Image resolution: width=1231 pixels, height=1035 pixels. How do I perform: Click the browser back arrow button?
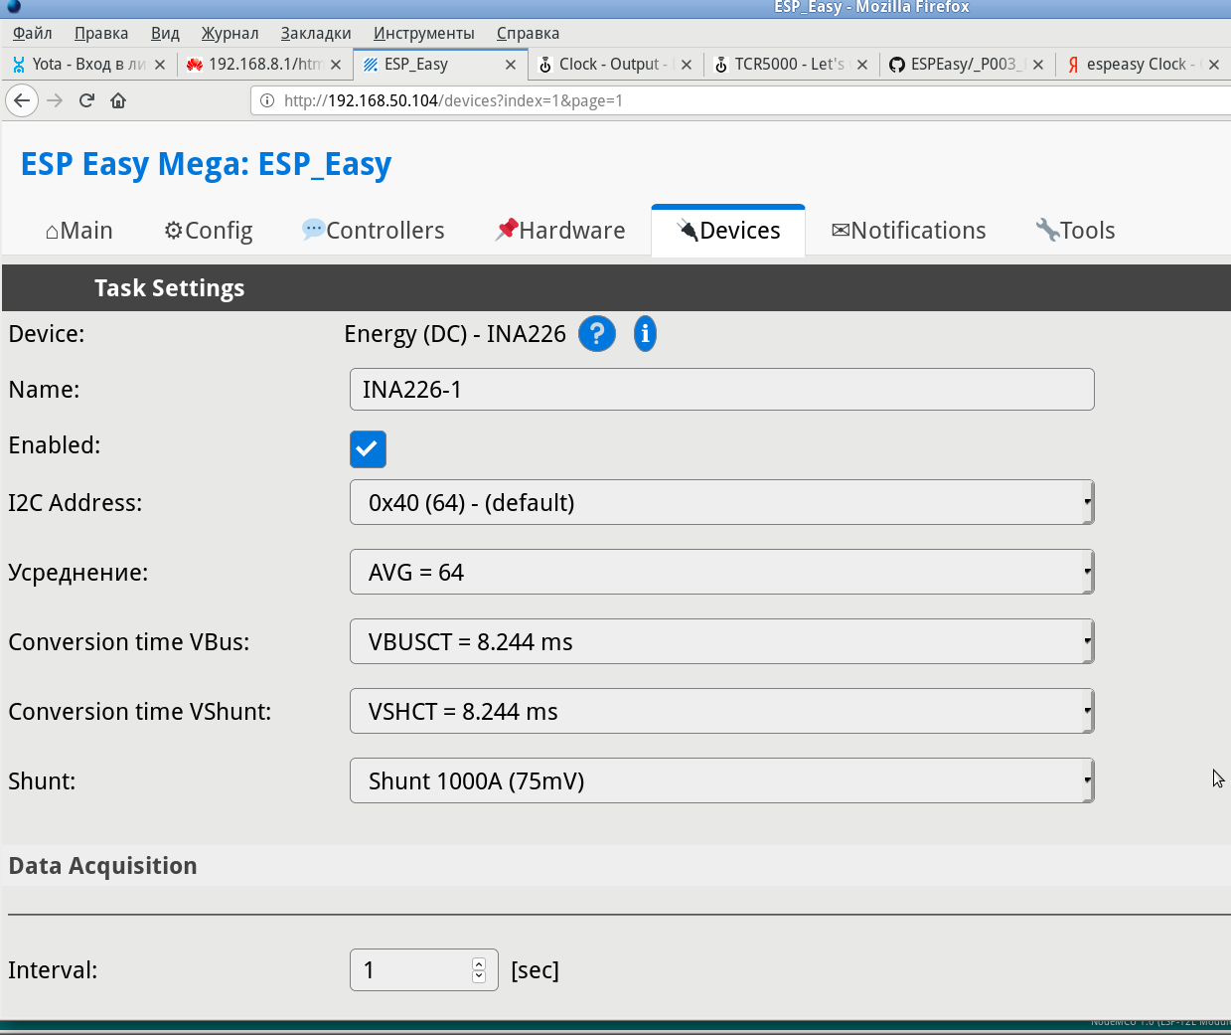point(22,100)
